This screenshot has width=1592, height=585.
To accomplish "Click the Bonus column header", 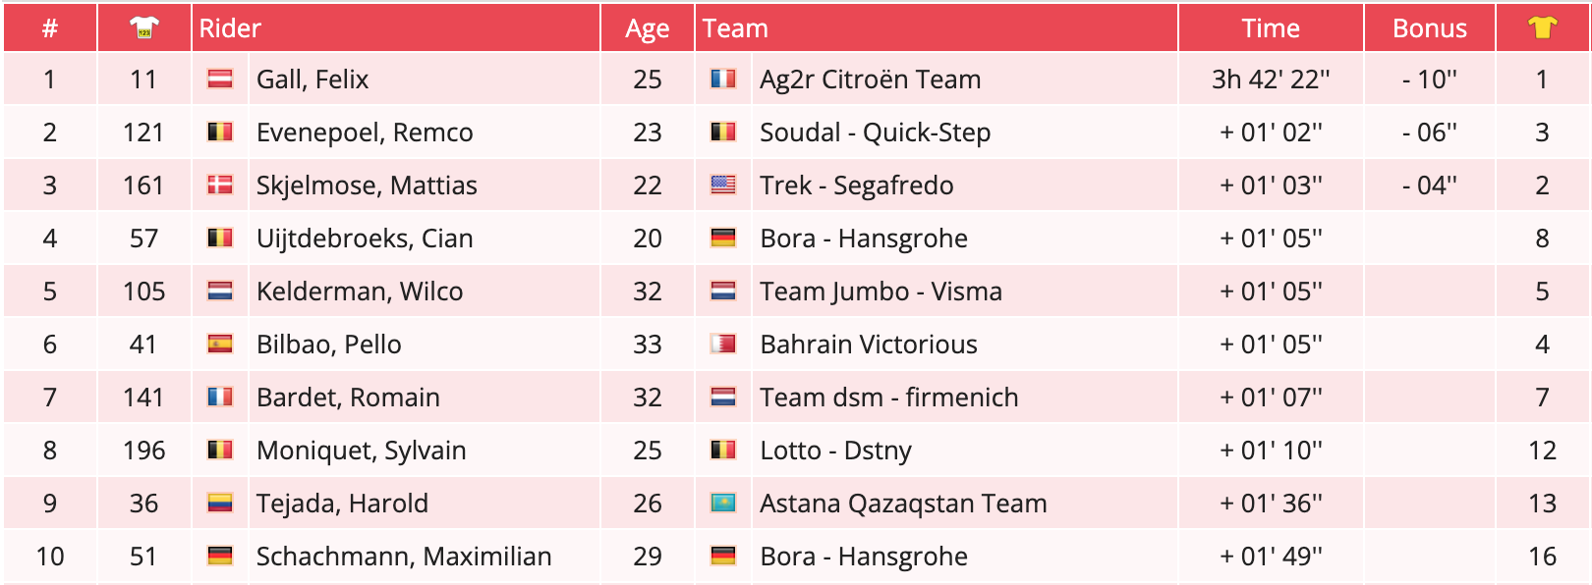I will pyautogui.click(x=1429, y=28).
